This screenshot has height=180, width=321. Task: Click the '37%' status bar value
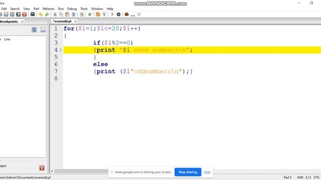(316, 177)
